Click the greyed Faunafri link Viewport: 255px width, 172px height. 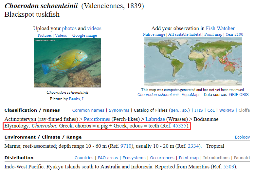(x=242, y=158)
